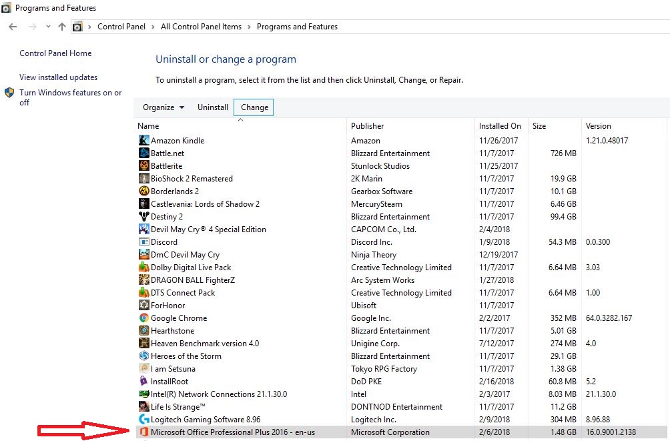Open Control Panel Home link

coord(55,53)
